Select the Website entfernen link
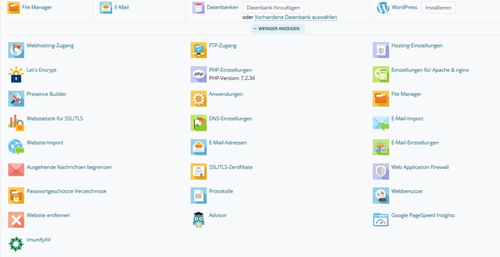The image size is (500, 257). (48, 215)
